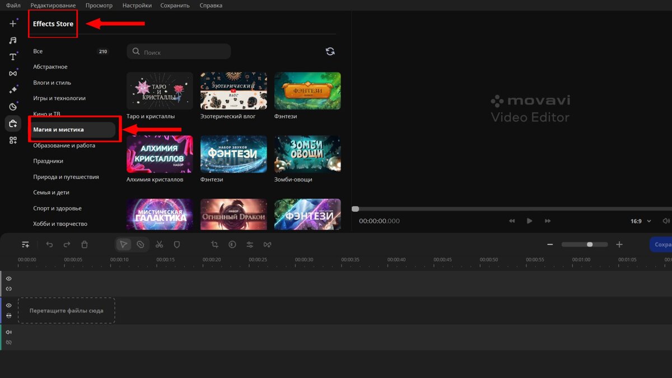The width and height of the screenshot is (672, 378).
Task: Select the Магия и мистика category
Action: pos(72,129)
